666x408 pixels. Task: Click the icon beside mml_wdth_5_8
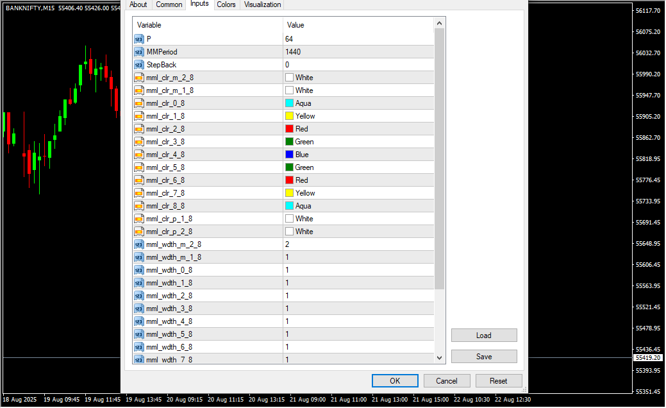point(138,334)
